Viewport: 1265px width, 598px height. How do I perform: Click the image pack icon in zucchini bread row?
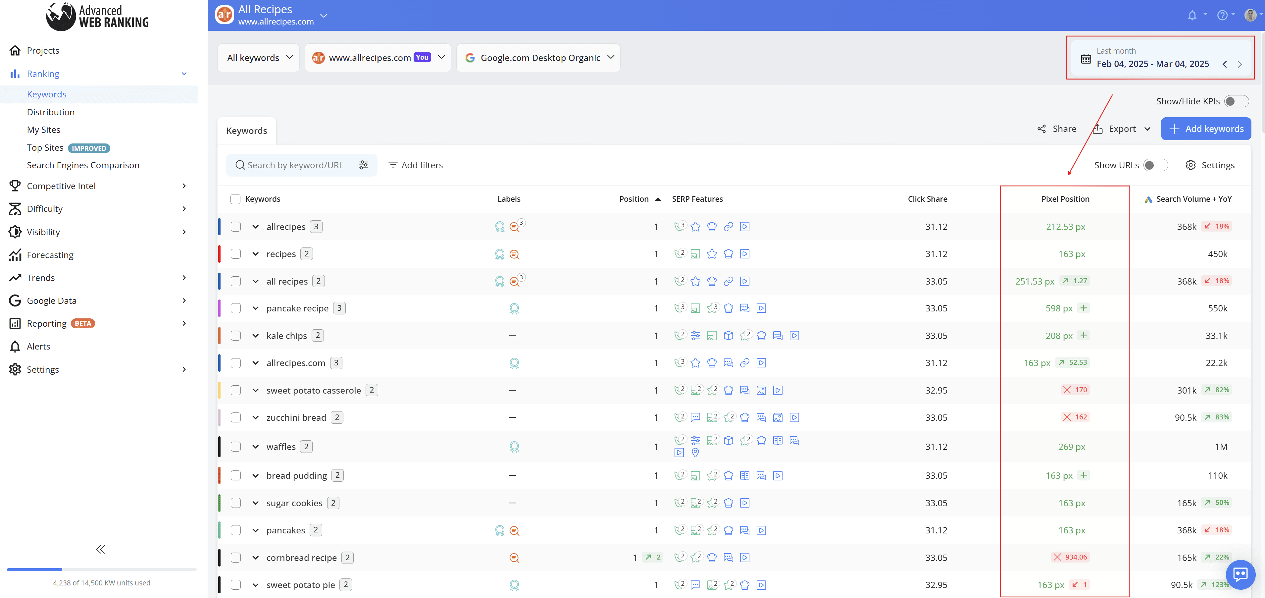pos(777,418)
